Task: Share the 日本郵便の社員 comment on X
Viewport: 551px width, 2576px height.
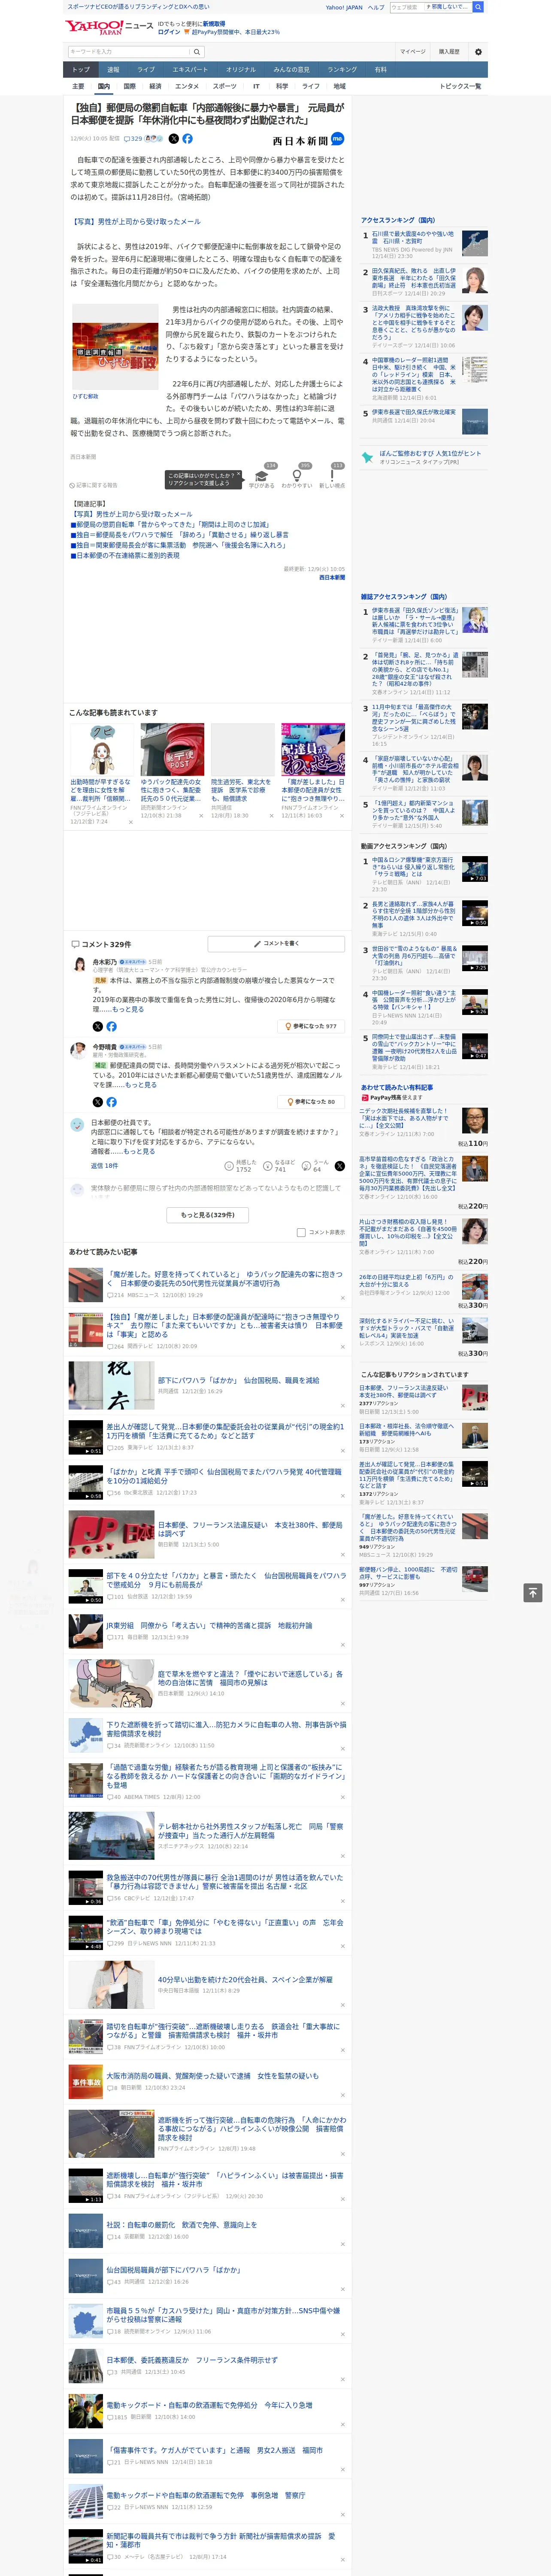Action: pyautogui.click(x=340, y=1166)
